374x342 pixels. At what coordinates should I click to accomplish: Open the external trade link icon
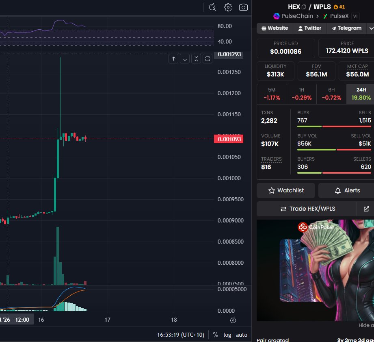click(366, 209)
